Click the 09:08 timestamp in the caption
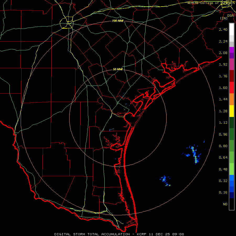236x236 pixels. coord(179,234)
